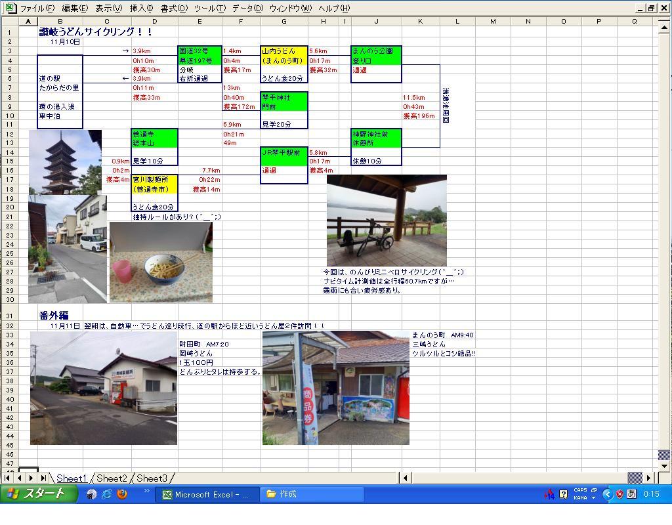Click the スタート Start button
672x525 pixels.
37,494
